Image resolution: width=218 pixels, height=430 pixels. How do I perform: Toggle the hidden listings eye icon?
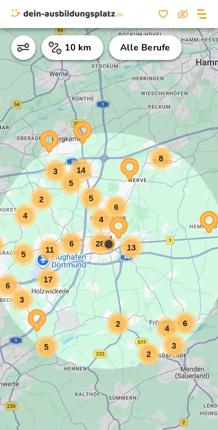182,14
